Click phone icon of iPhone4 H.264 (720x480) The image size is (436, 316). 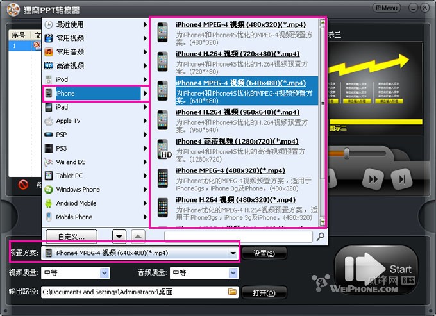(x=163, y=62)
